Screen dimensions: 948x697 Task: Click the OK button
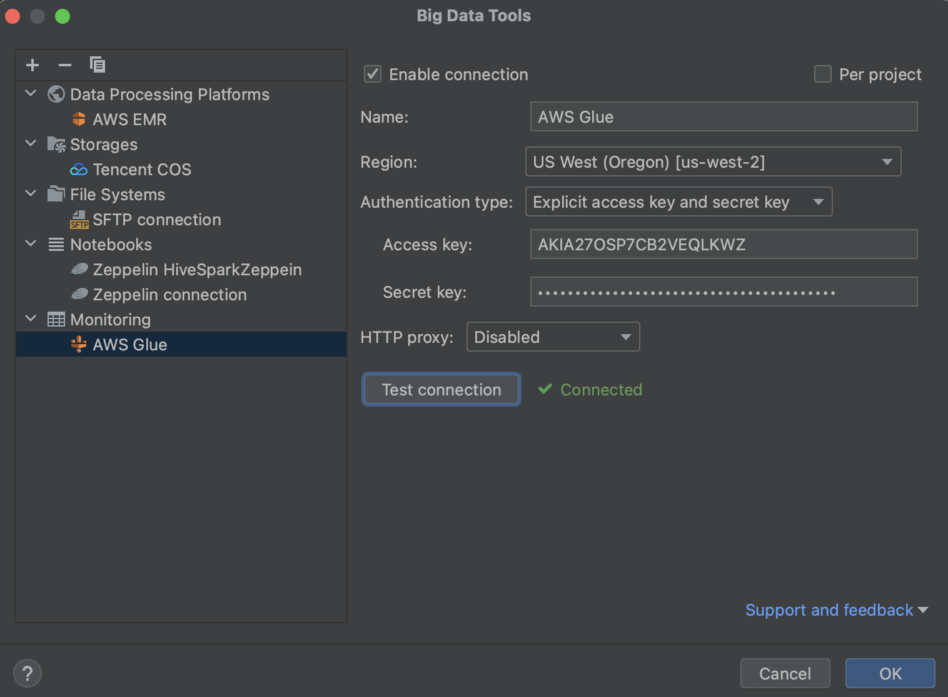coord(889,673)
